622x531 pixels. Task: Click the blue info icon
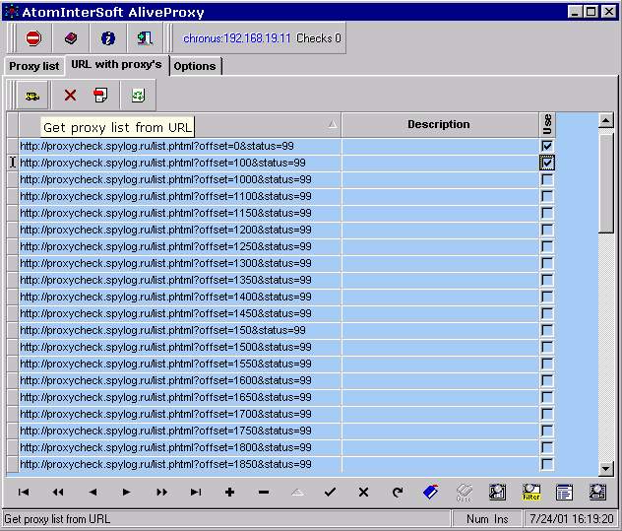click(108, 38)
